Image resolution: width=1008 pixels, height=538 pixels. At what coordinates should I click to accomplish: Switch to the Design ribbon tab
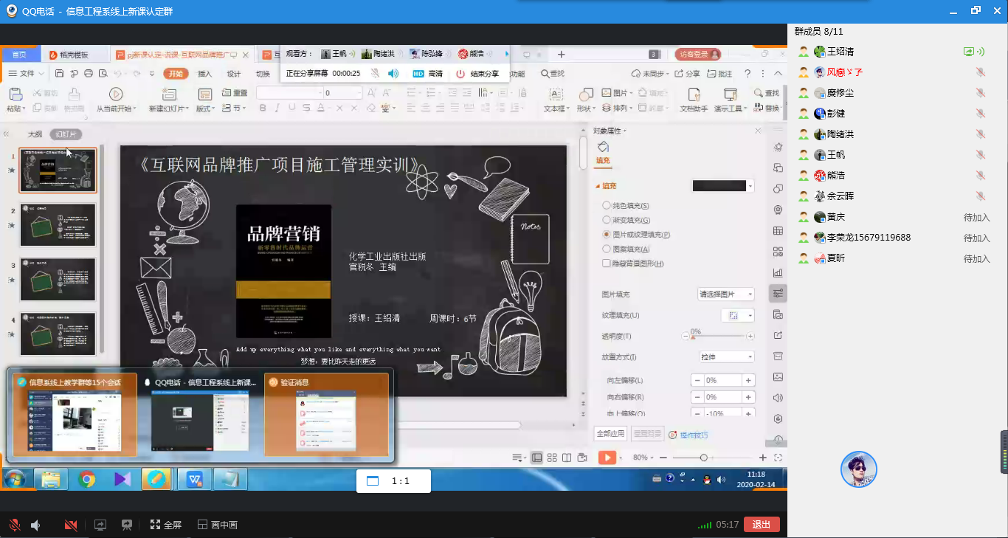coord(234,74)
